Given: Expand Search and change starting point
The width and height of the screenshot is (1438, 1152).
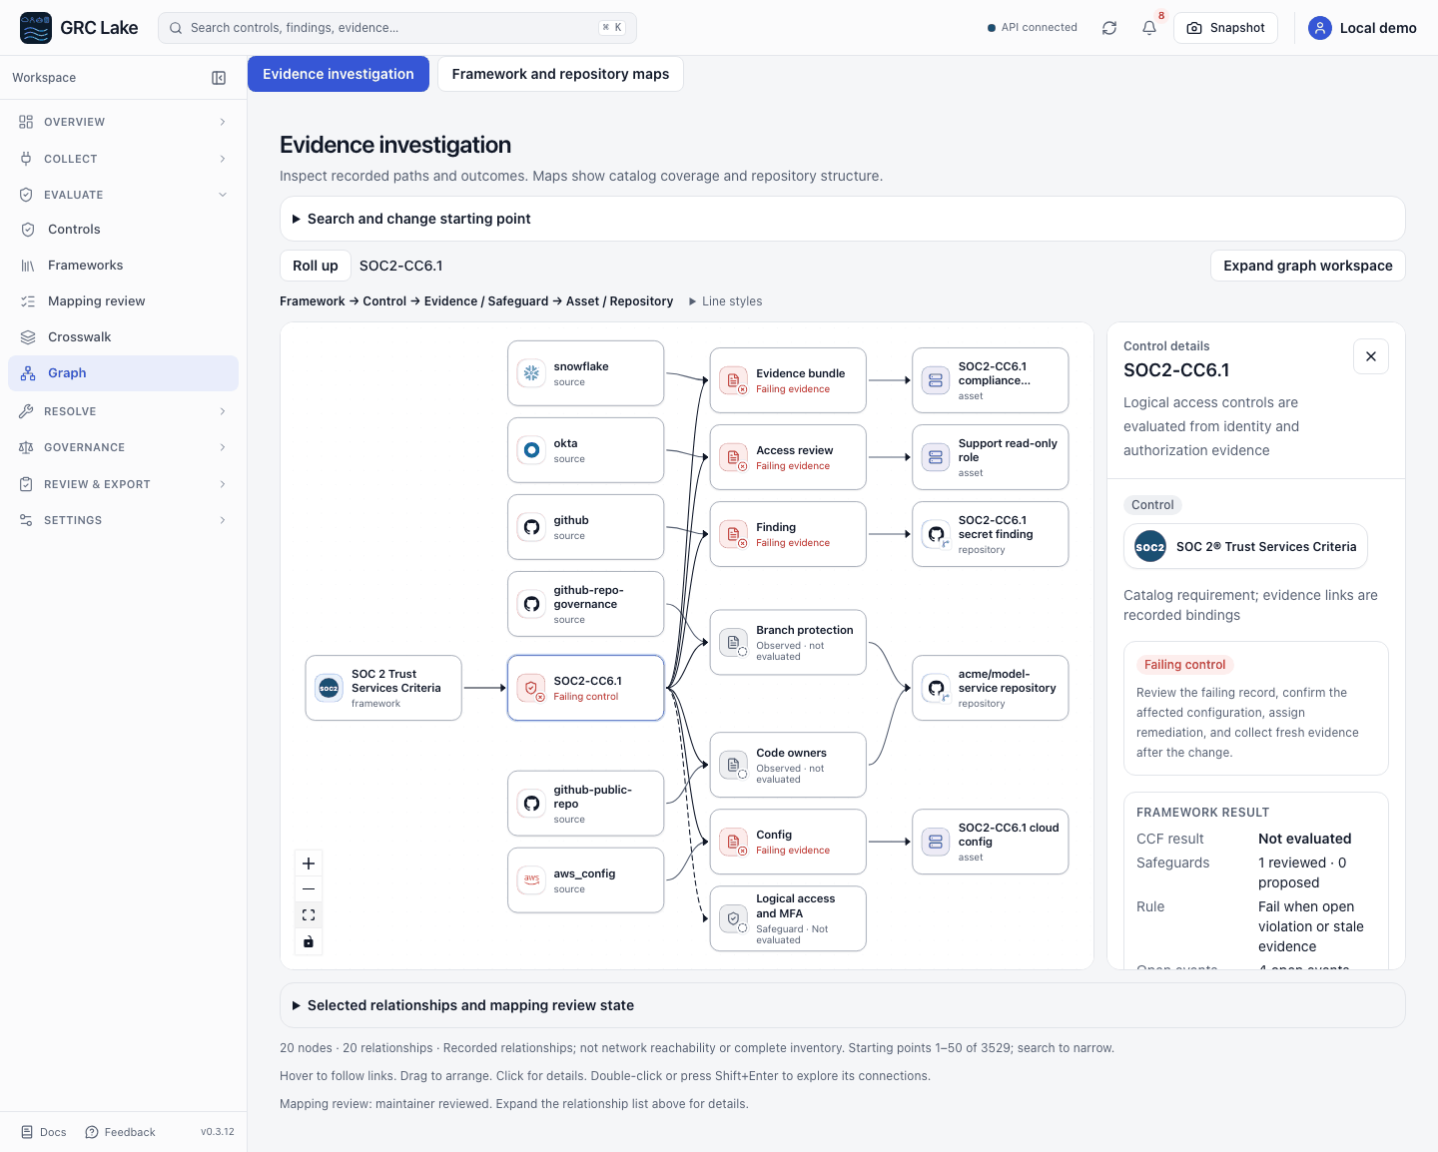Looking at the screenshot, I should (843, 219).
